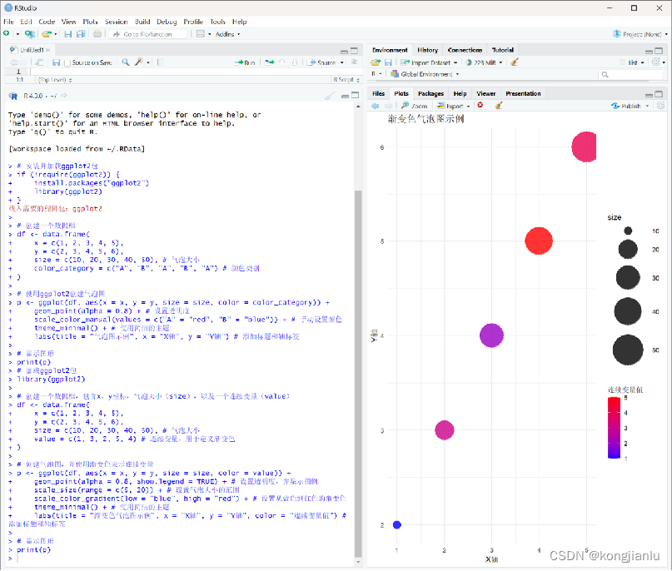Remove current plot red X icon
The height and width of the screenshot is (571, 672).
coord(480,106)
